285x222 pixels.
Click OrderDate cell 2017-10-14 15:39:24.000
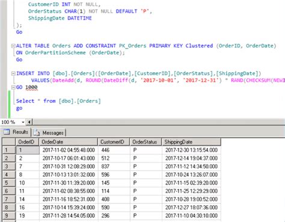tap(69, 208)
